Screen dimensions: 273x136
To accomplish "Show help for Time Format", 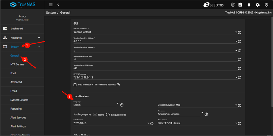I will (x=240, y=123).
